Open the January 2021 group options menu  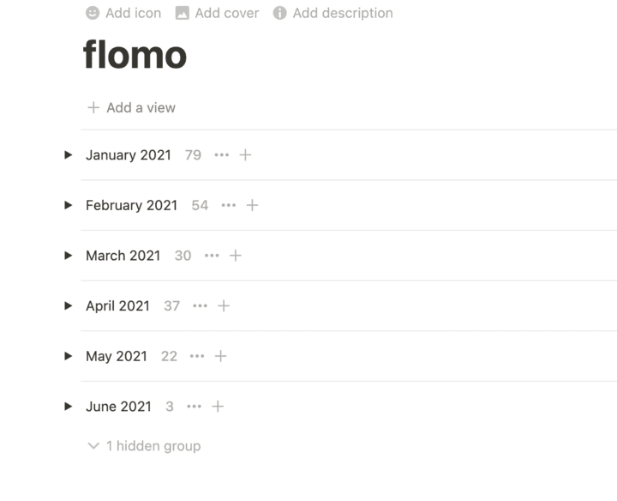tap(222, 155)
